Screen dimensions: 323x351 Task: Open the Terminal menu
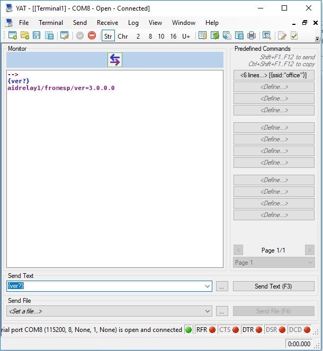pos(51,23)
